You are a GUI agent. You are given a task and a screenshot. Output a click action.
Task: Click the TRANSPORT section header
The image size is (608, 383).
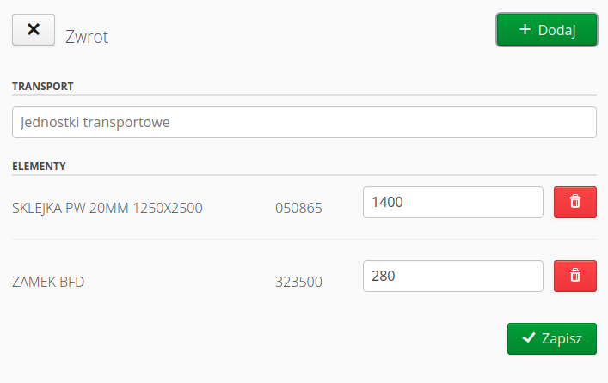(x=42, y=86)
